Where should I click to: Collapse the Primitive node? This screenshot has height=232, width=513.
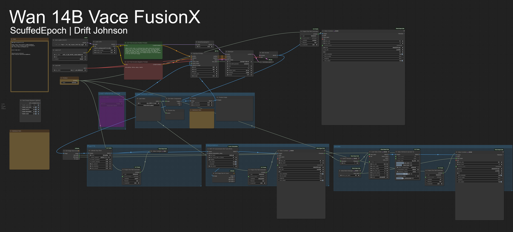click(61, 78)
